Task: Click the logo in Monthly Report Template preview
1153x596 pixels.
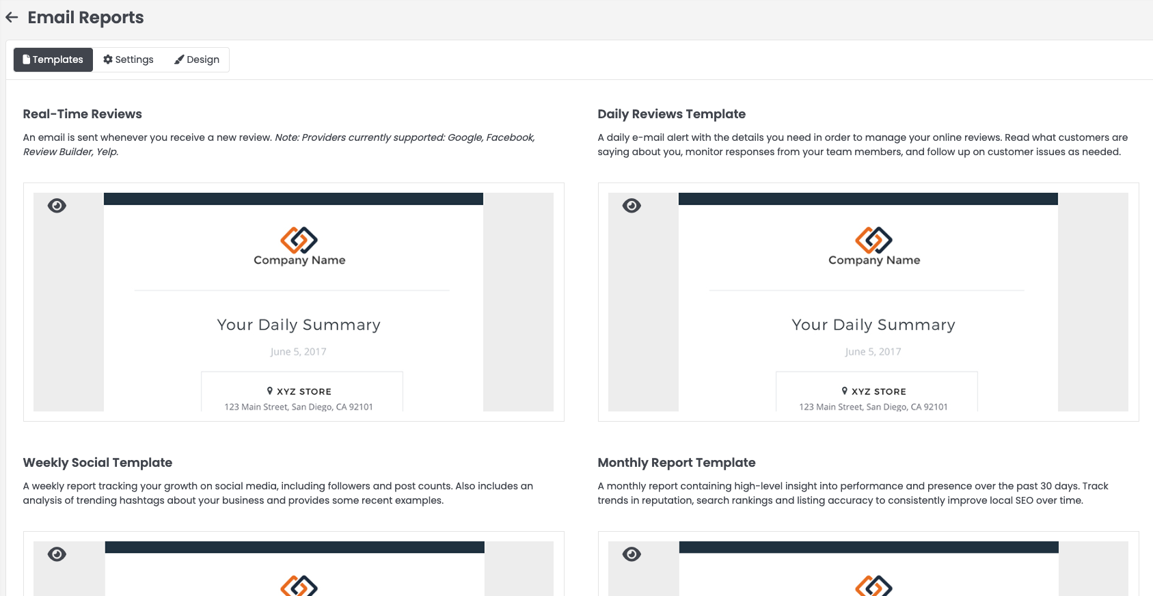Action: pyautogui.click(x=873, y=586)
